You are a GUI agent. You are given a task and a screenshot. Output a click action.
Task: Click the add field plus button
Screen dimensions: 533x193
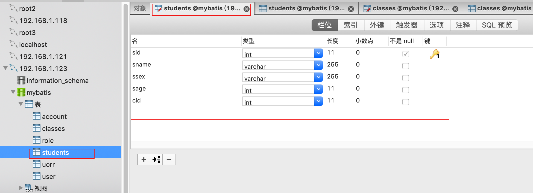[x=144, y=159]
